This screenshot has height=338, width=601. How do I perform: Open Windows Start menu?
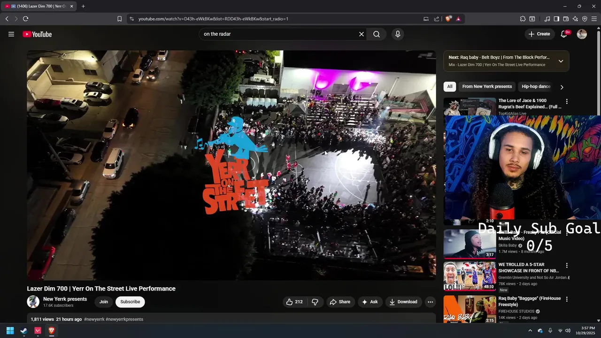pyautogui.click(x=10, y=330)
